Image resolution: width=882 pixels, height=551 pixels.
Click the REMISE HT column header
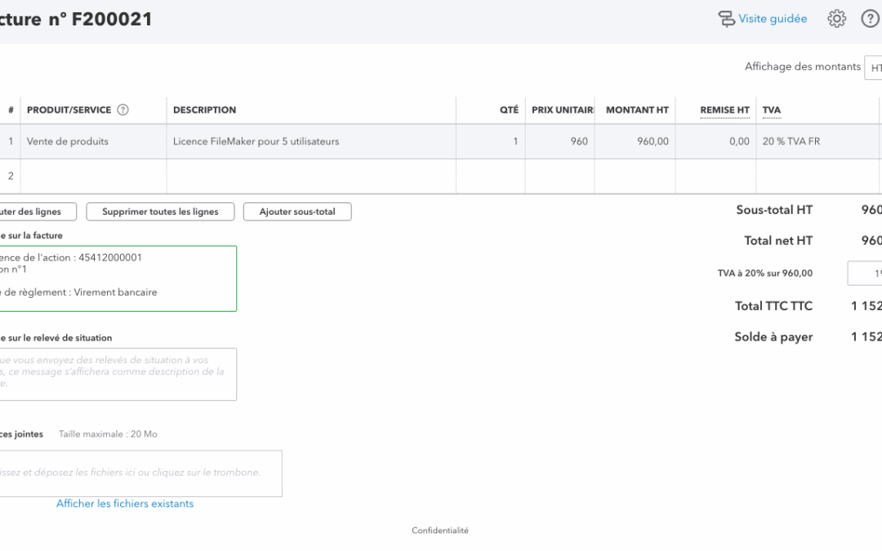click(x=724, y=110)
